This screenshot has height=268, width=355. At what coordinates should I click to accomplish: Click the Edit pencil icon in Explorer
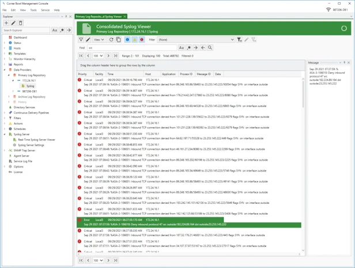click(x=13, y=23)
